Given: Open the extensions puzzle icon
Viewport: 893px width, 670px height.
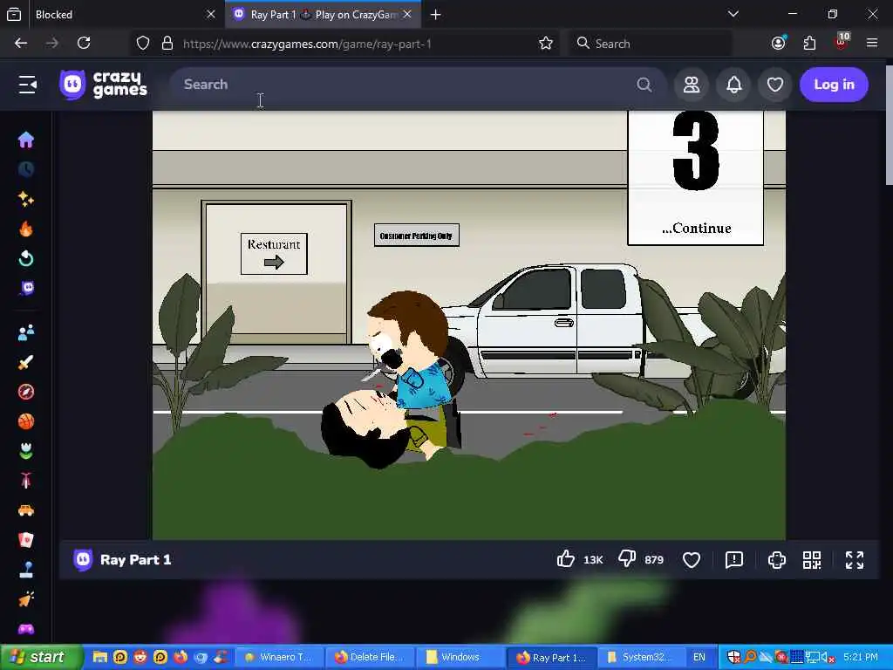Looking at the screenshot, I should tap(810, 44).
